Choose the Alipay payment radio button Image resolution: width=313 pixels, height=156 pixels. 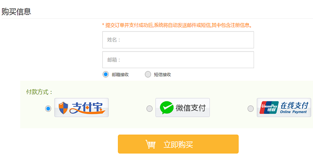48,109
